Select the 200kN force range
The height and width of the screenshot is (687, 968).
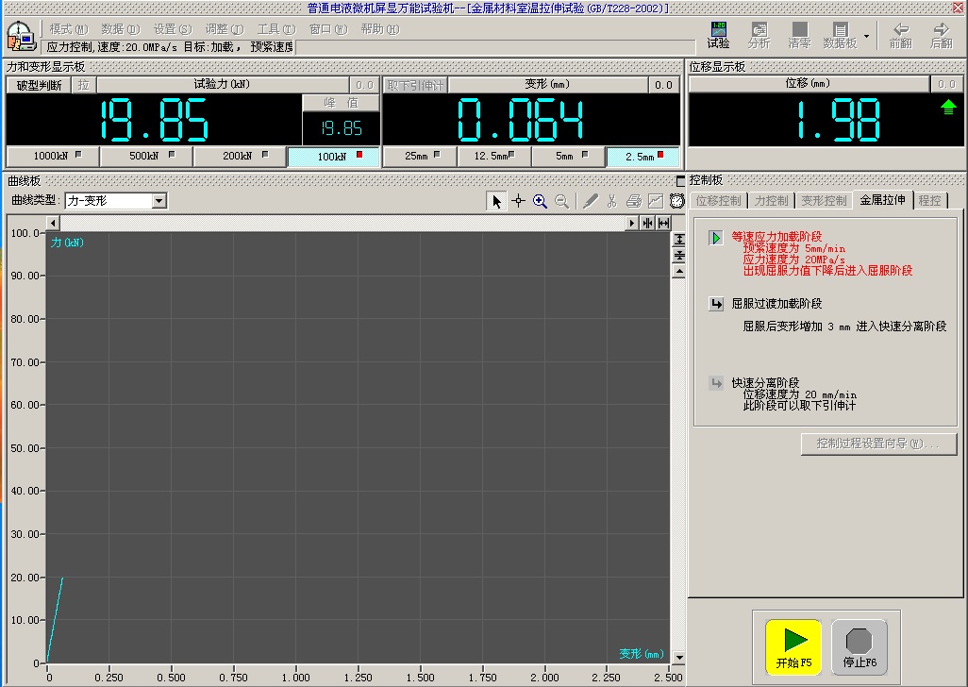click(x=240, y=157)
